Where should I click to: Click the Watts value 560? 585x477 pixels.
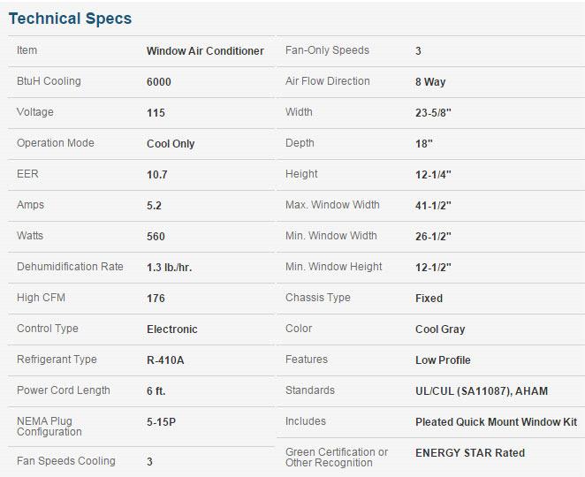[156, 237]
